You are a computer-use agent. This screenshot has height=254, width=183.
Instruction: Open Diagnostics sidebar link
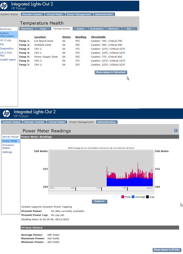pyautogui.click(x=7, y=49)
